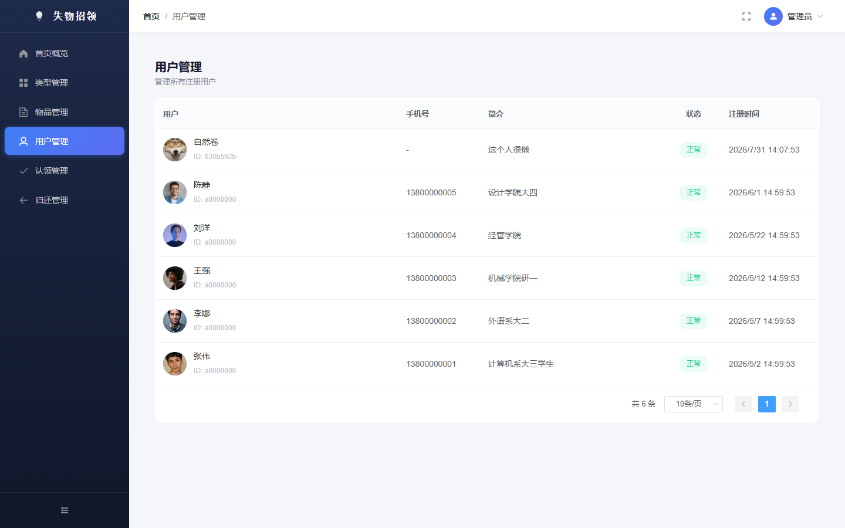Click the checkmark icon beside 认领管理

tap(23, 171)
